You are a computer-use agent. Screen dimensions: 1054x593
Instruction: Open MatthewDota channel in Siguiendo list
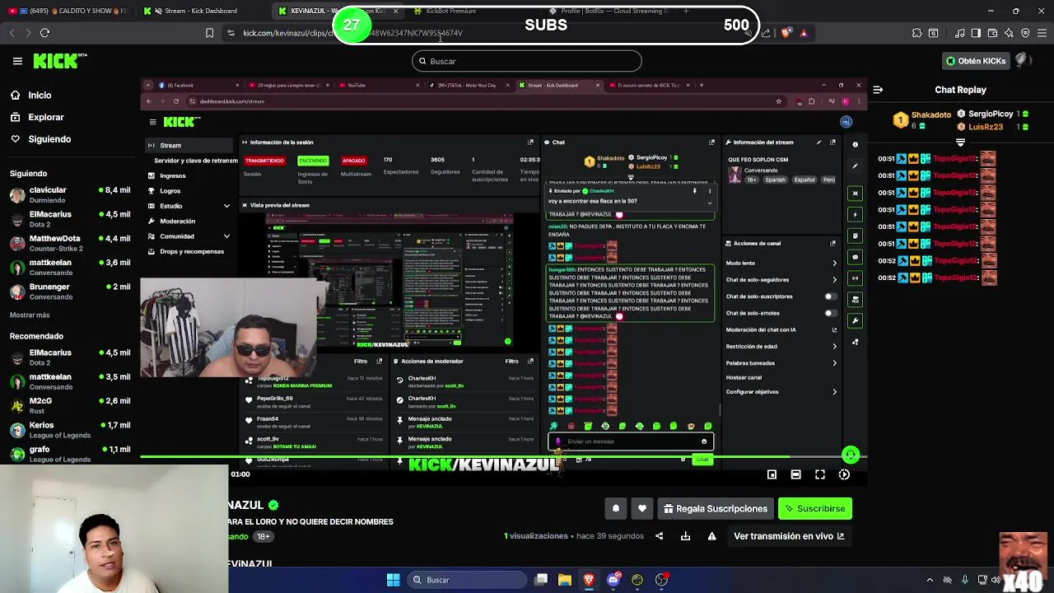(x=70, y=244)
